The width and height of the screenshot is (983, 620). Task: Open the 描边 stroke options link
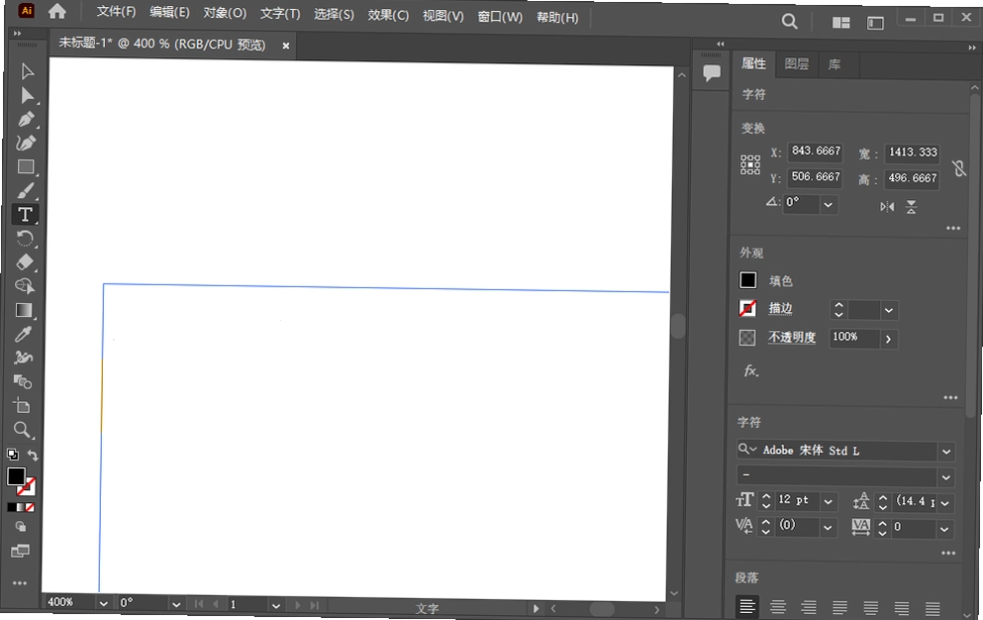click(780, 308)
